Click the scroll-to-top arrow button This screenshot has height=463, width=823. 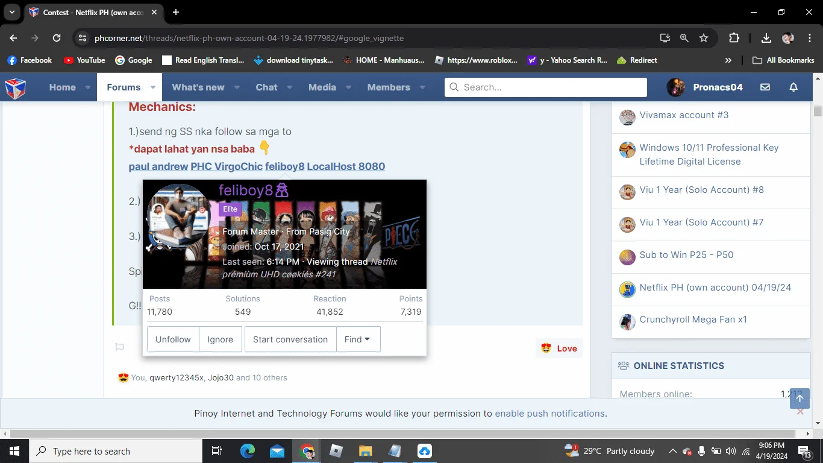(x=800, y=398)
